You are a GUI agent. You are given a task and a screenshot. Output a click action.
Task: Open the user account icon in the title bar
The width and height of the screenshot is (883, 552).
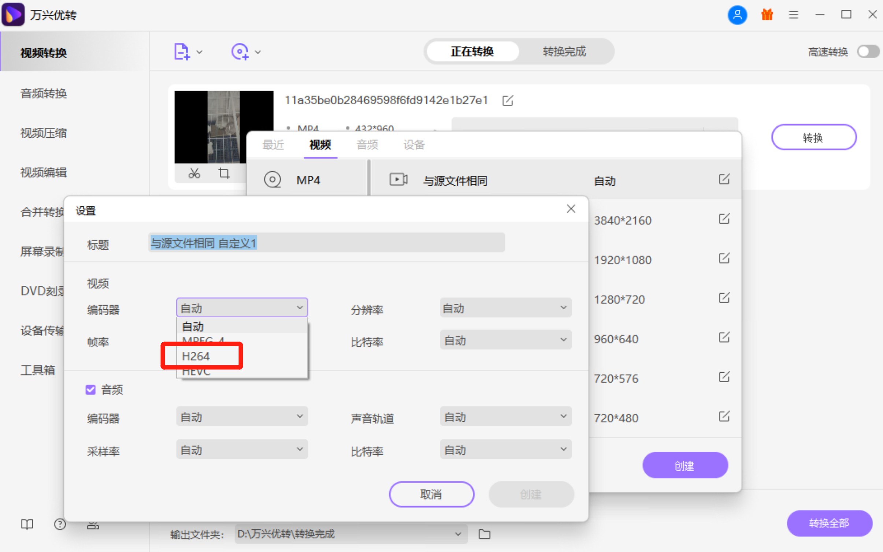pyautogui.click(x=737, y=15)
